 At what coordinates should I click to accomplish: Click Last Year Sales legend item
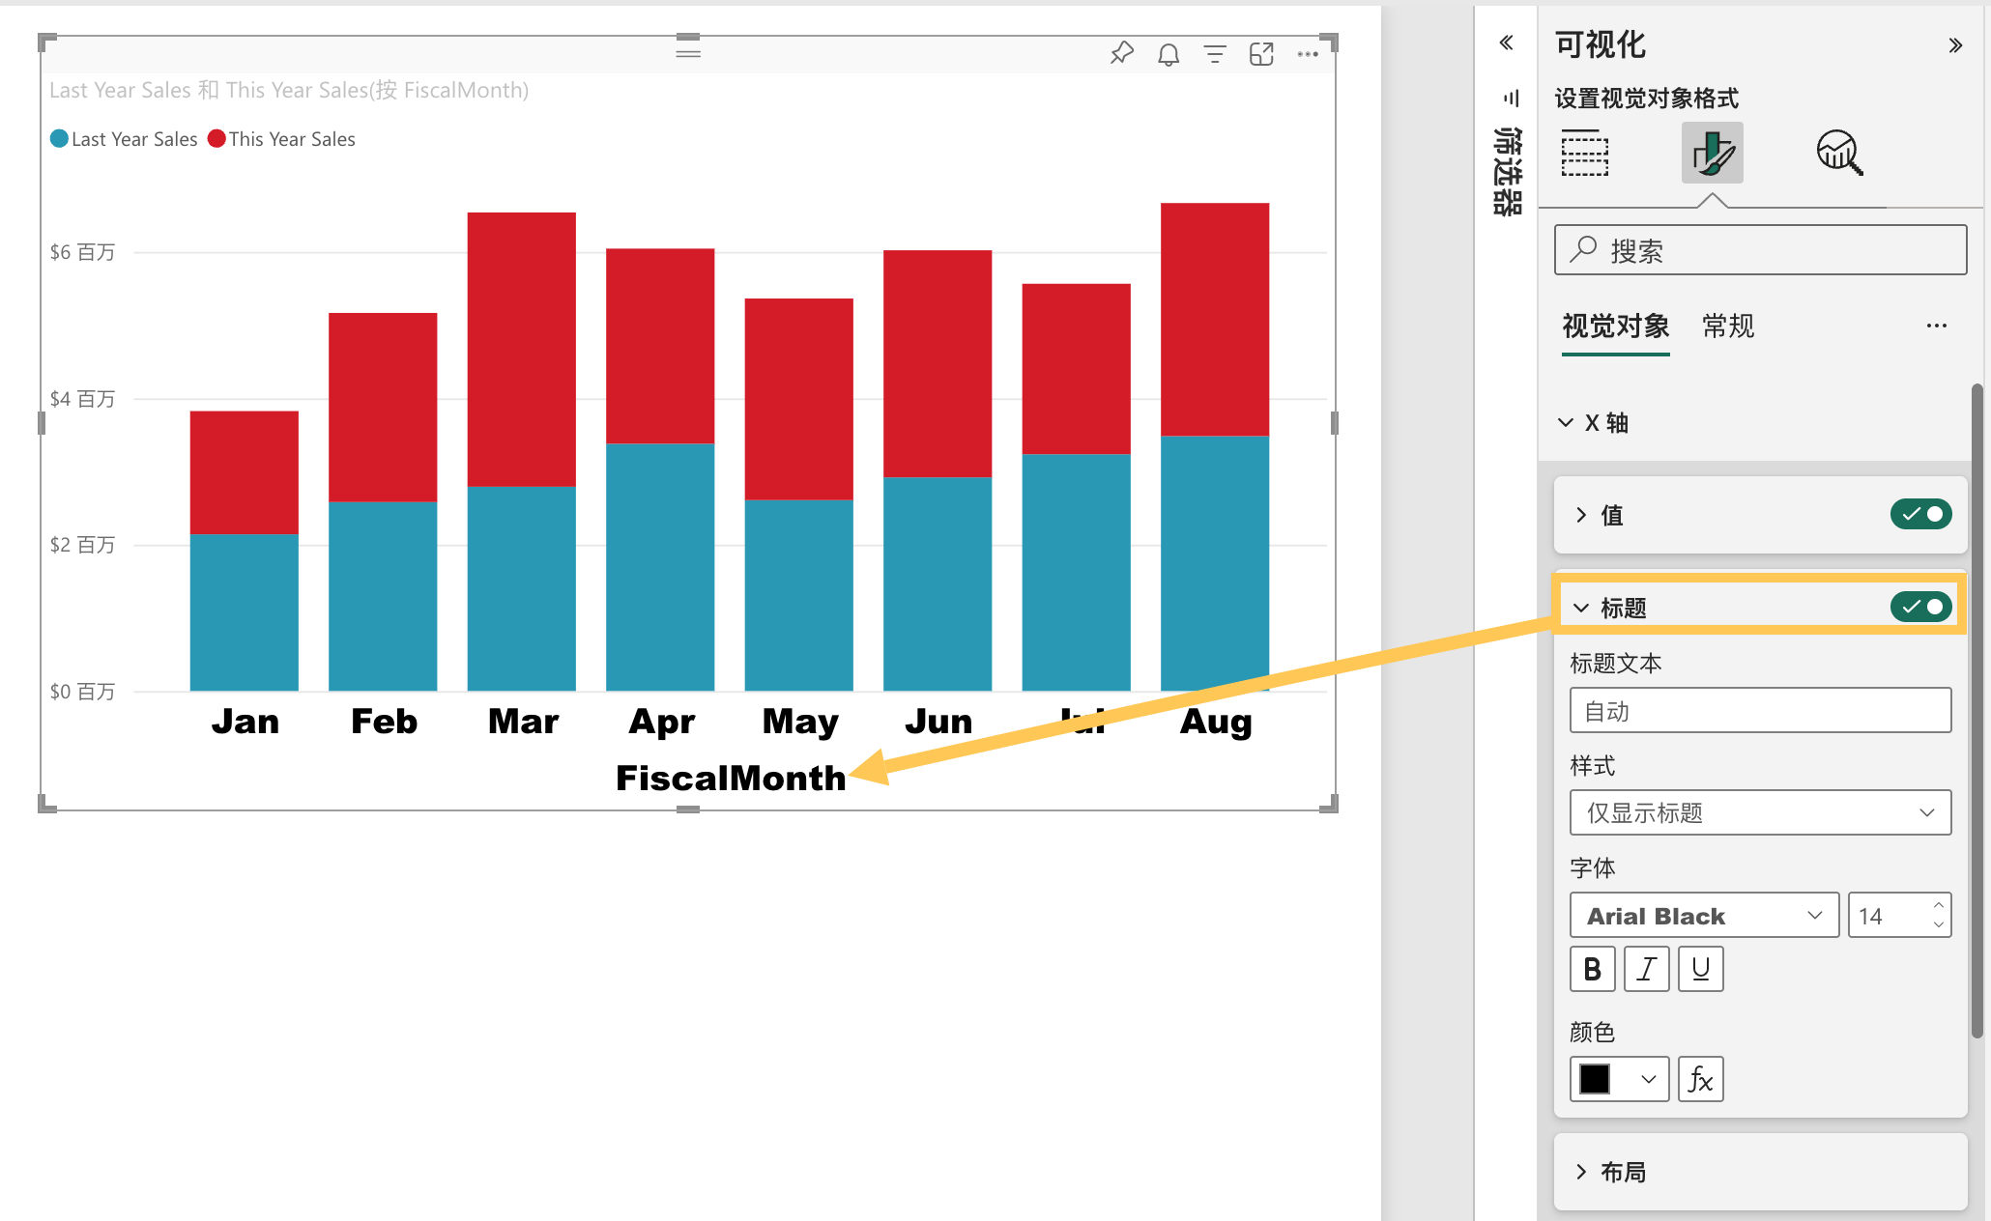[x=124, y=139]
